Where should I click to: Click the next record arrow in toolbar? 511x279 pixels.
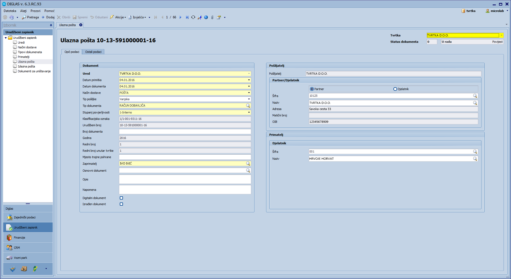point(180,17)
